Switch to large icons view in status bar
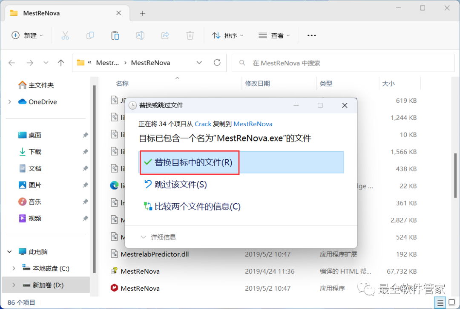Viewport: 460px width, 309px height. [452, 302]
